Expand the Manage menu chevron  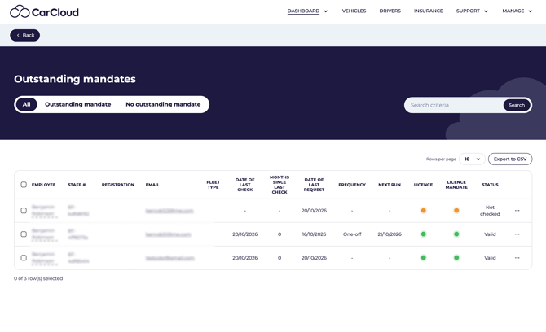tap(531, 11)
